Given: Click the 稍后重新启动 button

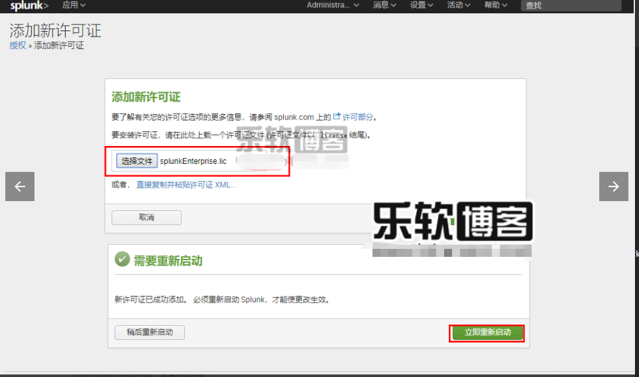Looking at the screenshot, I should point(150,333).
